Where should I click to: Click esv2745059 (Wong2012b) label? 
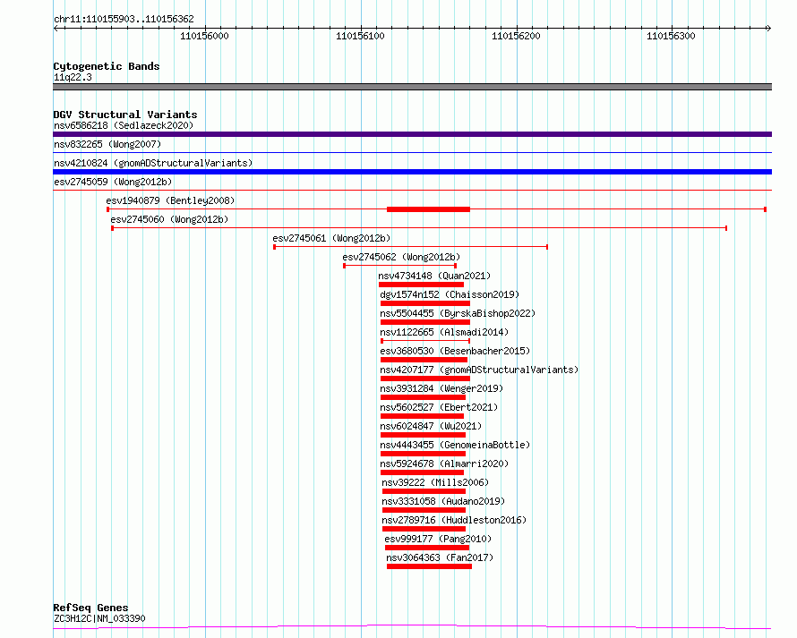click(113, 182)
